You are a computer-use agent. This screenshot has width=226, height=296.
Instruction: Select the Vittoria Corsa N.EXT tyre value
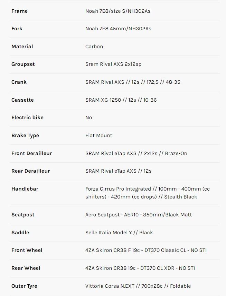[x=138, y=286]
